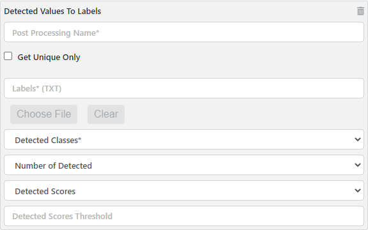This screenshot has height=230, width=368.
Task: Remove this post-processing step with the trash icon
Action: click(360, 11)
